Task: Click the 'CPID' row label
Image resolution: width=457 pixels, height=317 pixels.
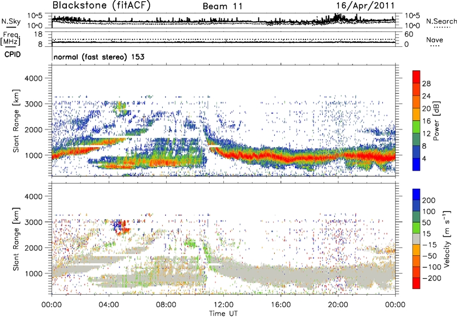Action: point(13,54)
